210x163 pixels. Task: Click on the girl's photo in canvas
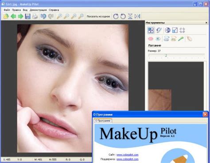pos(73,88)
